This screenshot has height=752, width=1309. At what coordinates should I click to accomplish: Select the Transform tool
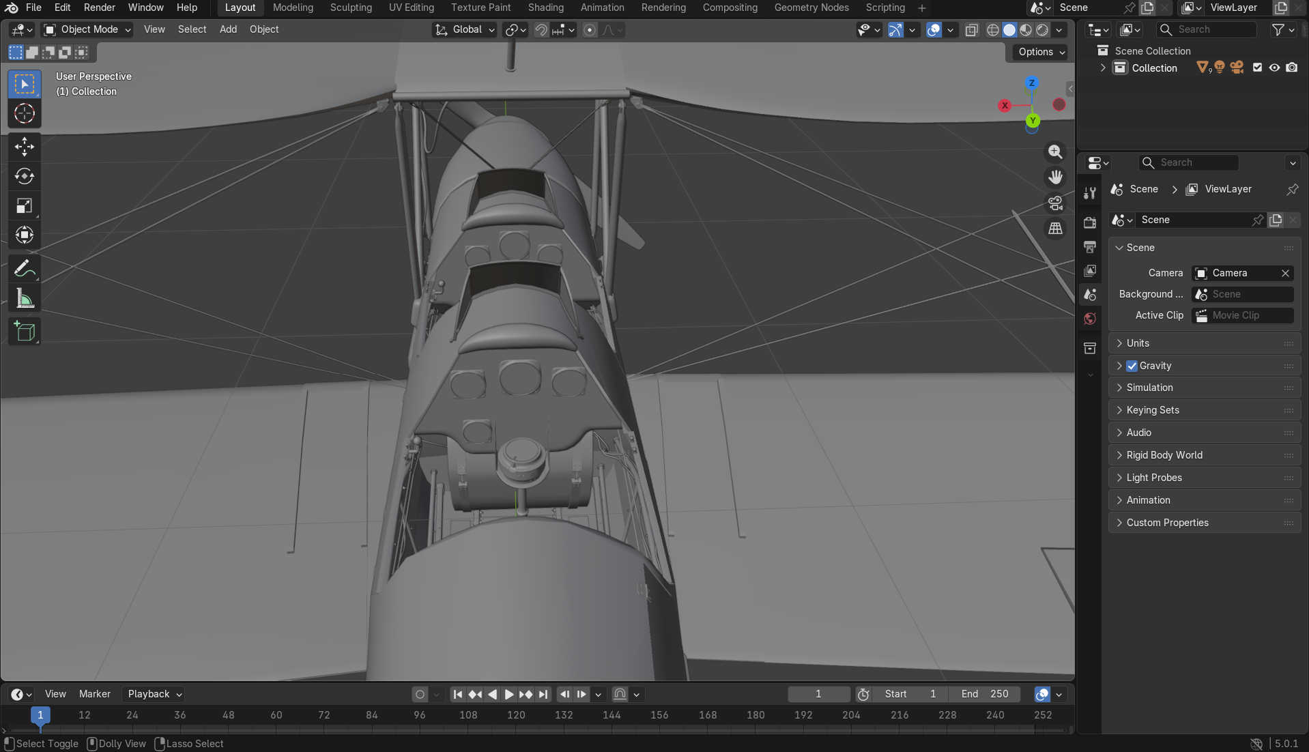pos(25,235)
